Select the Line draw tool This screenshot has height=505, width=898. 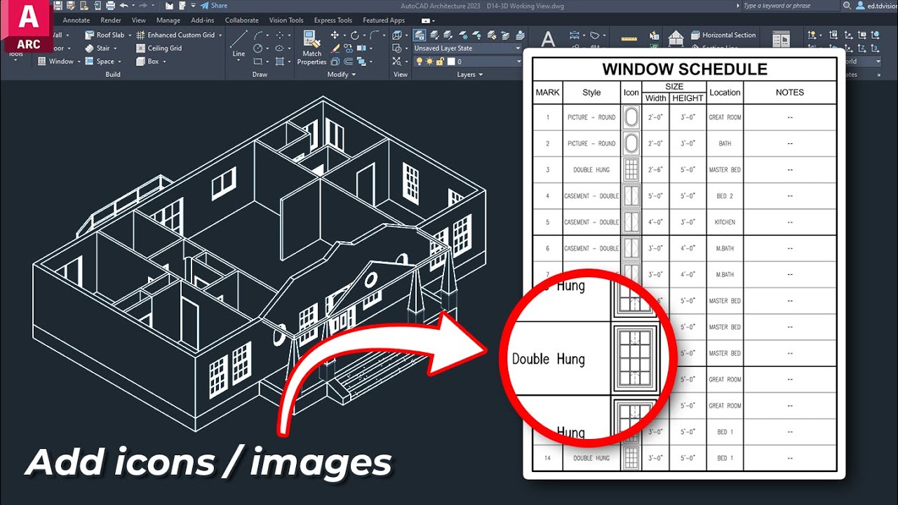click(x=239, y=42)
